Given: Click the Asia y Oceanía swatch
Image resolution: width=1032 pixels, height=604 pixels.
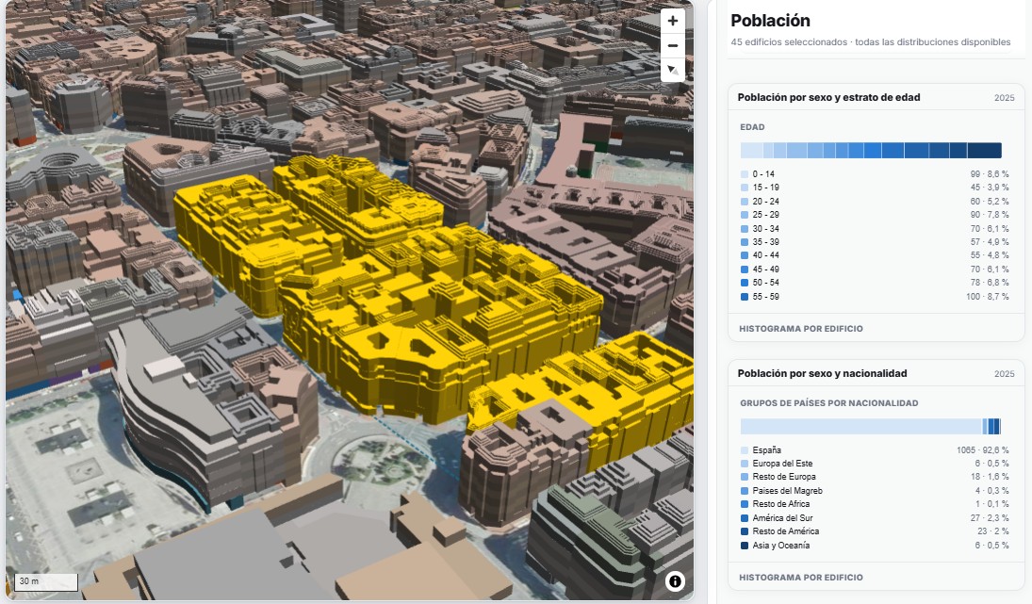Looking at the screenshot, I should pos(745,546).
